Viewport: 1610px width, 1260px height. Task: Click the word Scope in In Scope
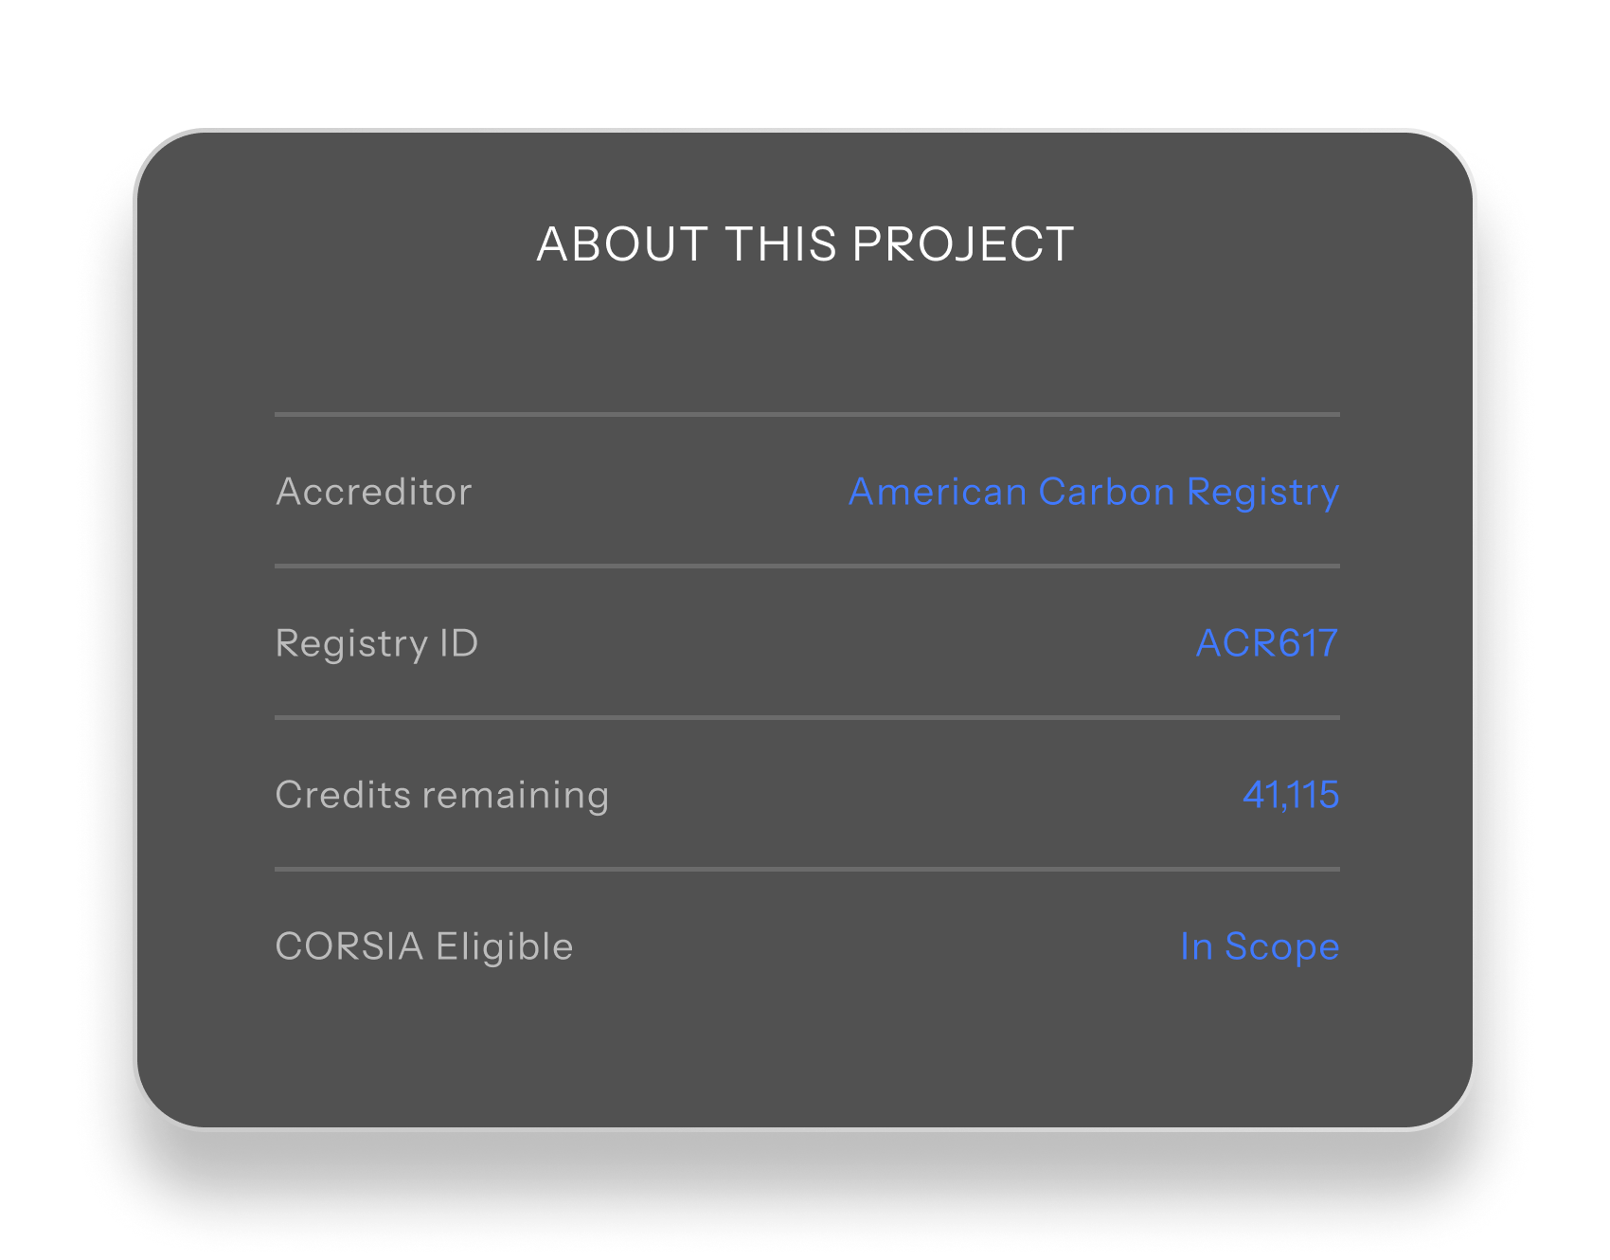[1282, 948]
